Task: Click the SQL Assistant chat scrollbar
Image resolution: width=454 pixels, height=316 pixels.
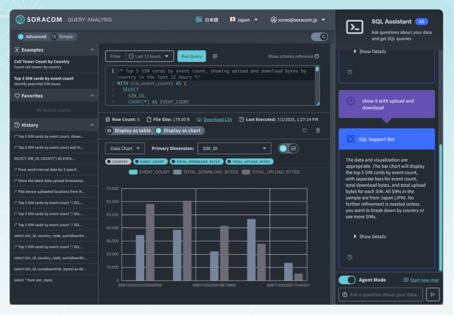Action: 440,207
